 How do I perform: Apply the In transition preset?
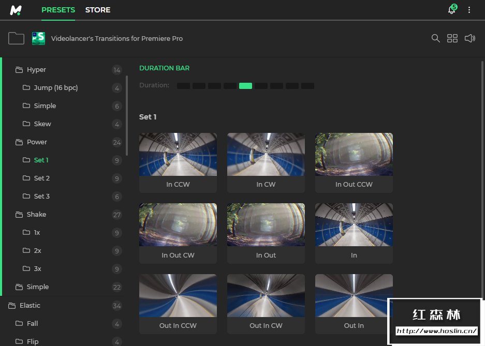pos(354,233)
